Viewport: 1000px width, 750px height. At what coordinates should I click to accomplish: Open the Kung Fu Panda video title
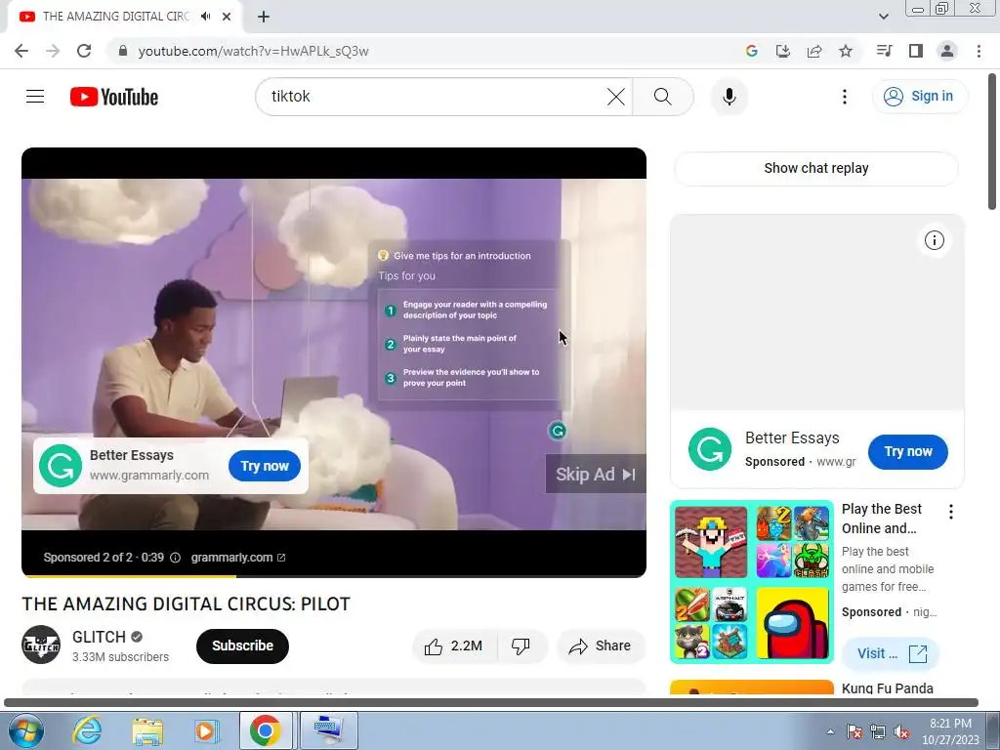(887, 687)
